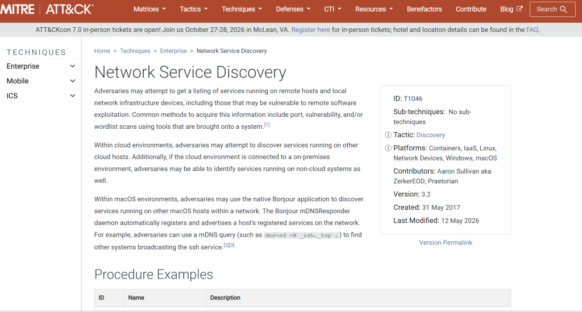The height and width of the screenshot is (312, 582).
Task: Click the info icon beside Platforms
Action: point(388,148)
